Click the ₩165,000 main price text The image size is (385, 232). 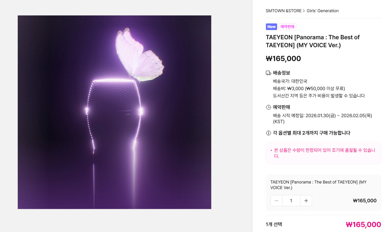(x=283, y=59)
